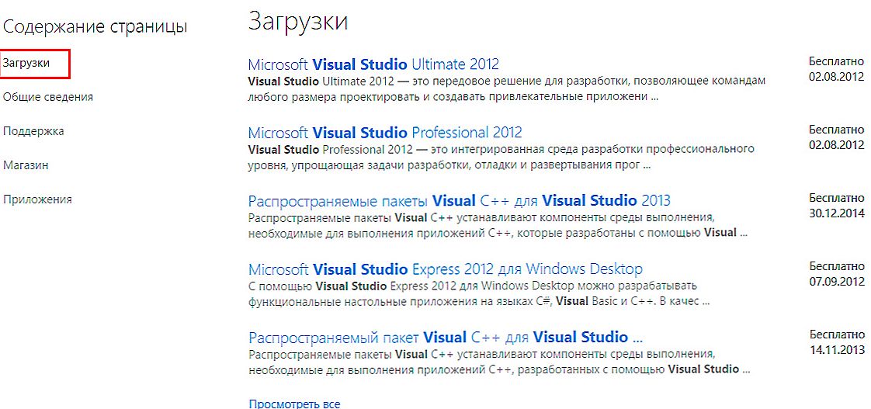
Task: Go to Общие сведения in the sidebar
Action: 48,97
